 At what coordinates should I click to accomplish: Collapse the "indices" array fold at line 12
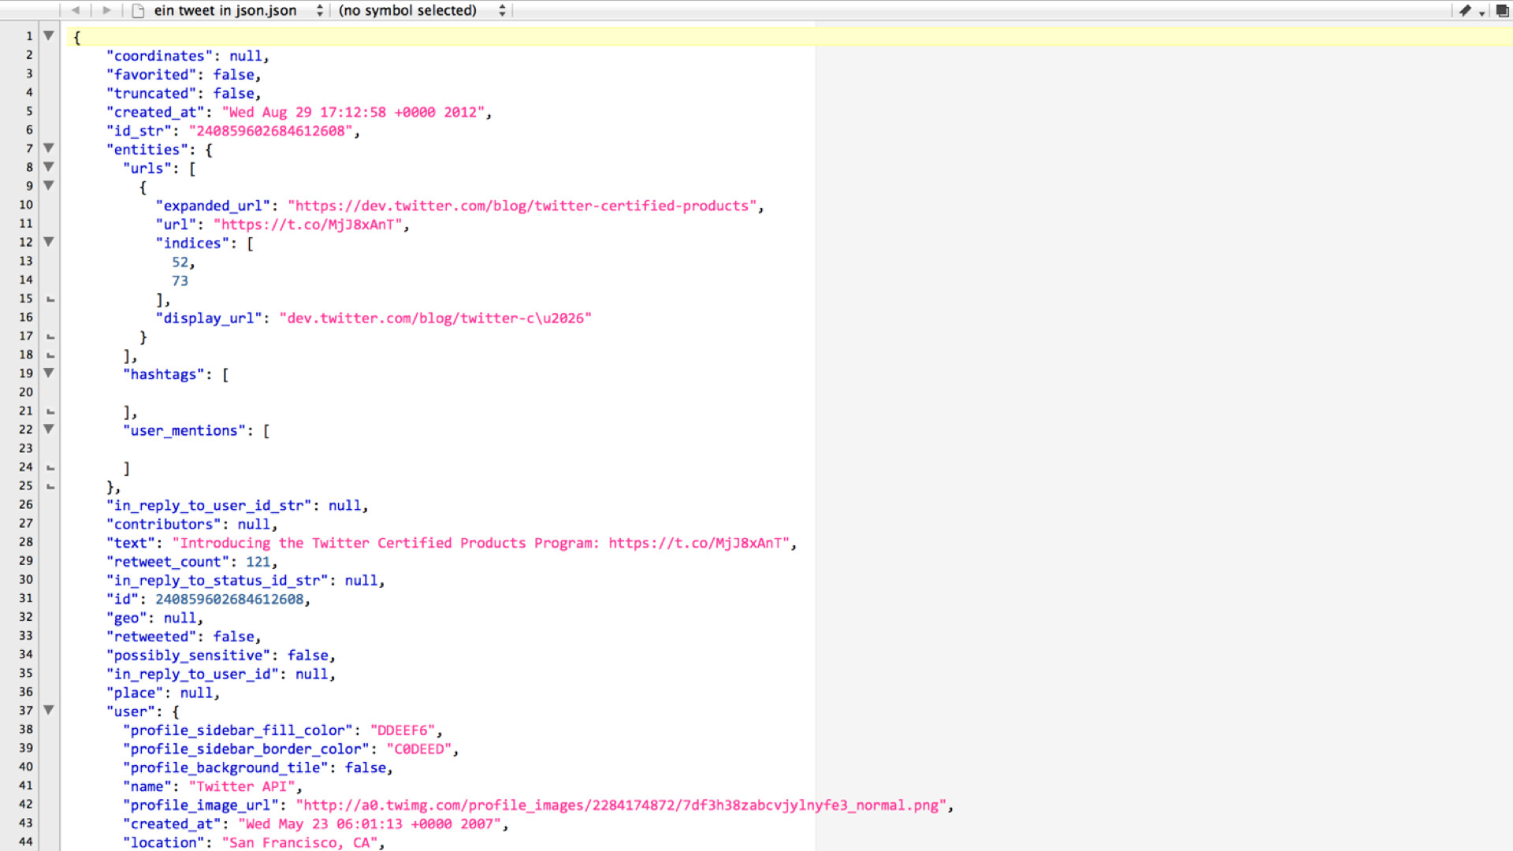point(49,242)
